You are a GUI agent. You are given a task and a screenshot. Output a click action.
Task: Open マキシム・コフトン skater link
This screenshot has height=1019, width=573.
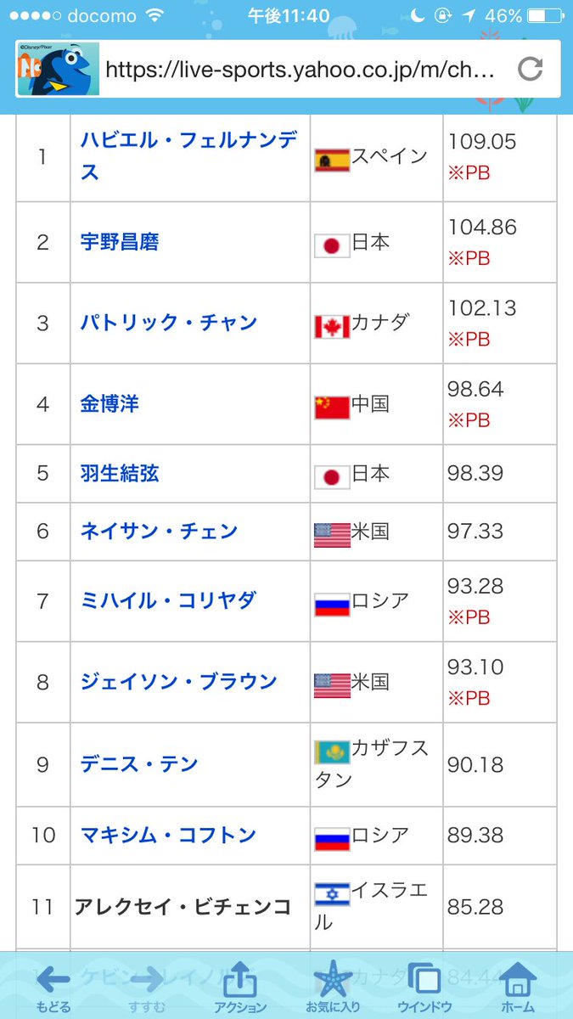point(168,836)
